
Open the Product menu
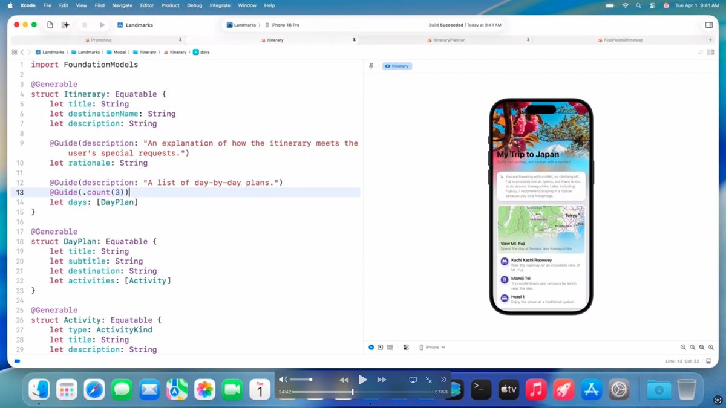pyautogui.click(x=171, y=5)
